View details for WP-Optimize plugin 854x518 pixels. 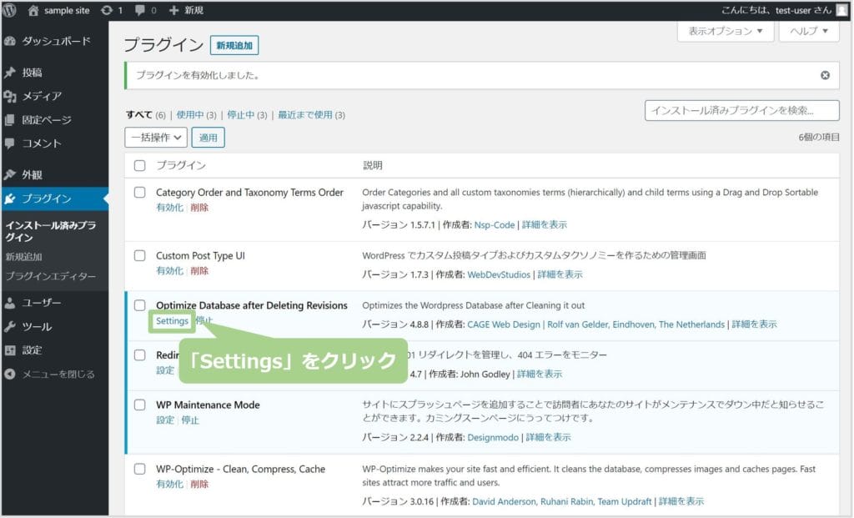click(x=681, y=501)
